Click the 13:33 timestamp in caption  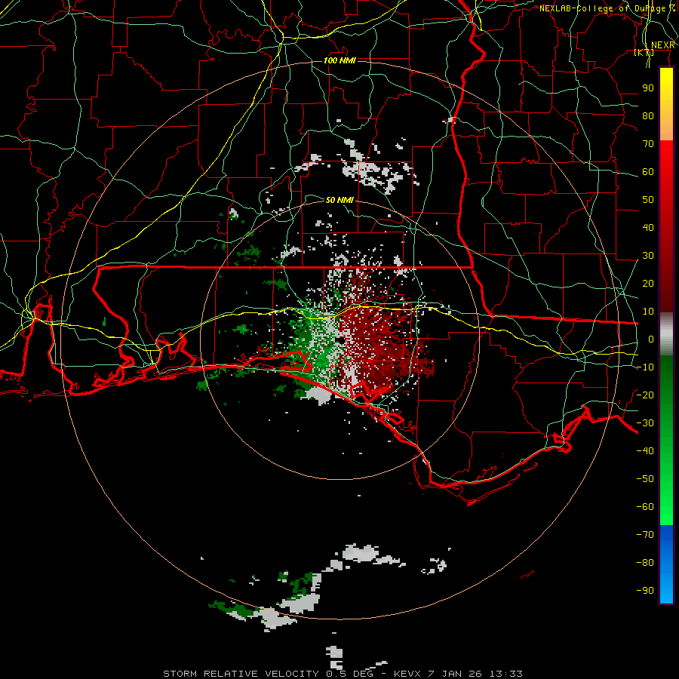506,674
